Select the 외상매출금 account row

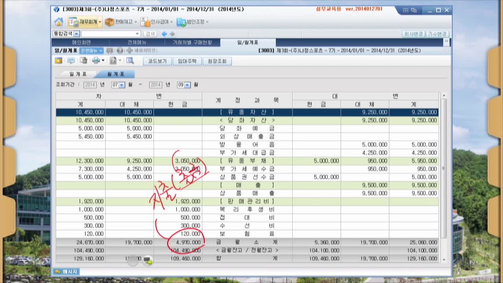click(247, 136)
